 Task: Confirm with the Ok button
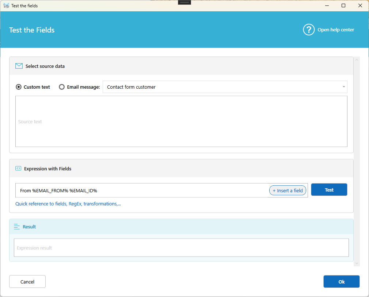[x=342, y=281]
